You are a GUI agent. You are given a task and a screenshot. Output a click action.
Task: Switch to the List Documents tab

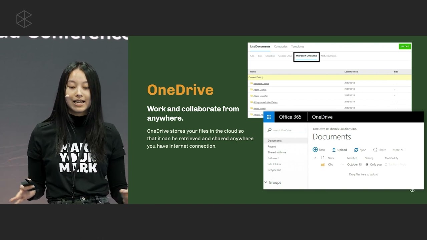260,47
